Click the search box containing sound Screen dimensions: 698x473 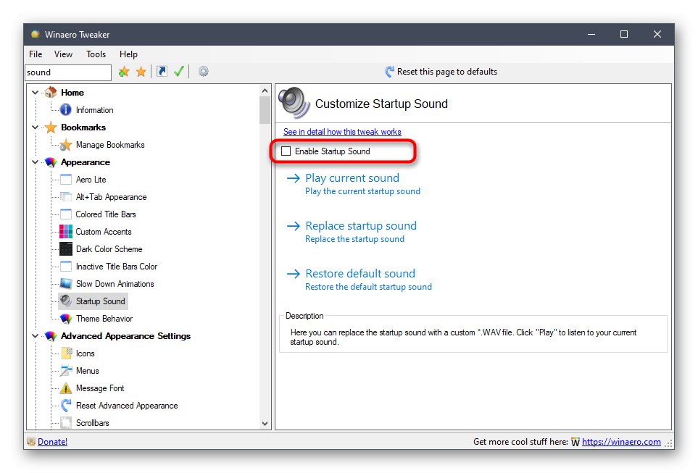[x=68, y=72]
